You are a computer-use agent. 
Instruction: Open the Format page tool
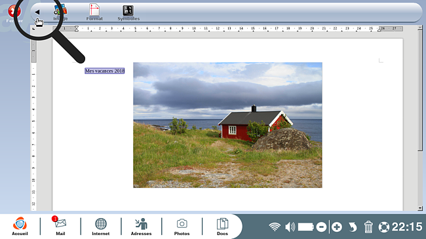click(x=94, y=12)
